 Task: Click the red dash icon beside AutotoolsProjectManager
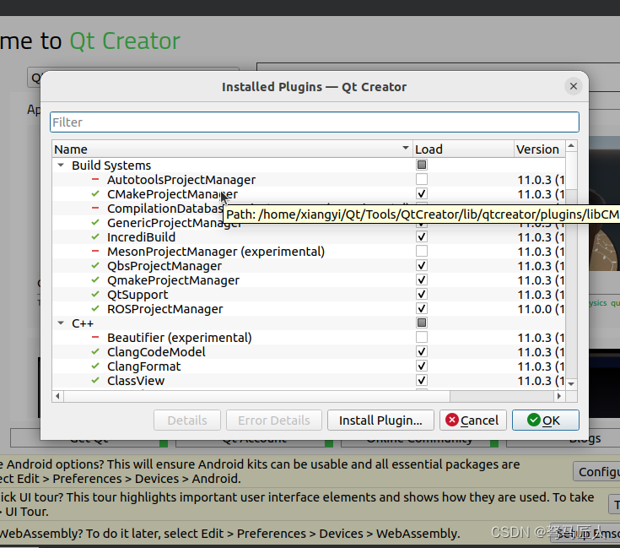(94, 179)
